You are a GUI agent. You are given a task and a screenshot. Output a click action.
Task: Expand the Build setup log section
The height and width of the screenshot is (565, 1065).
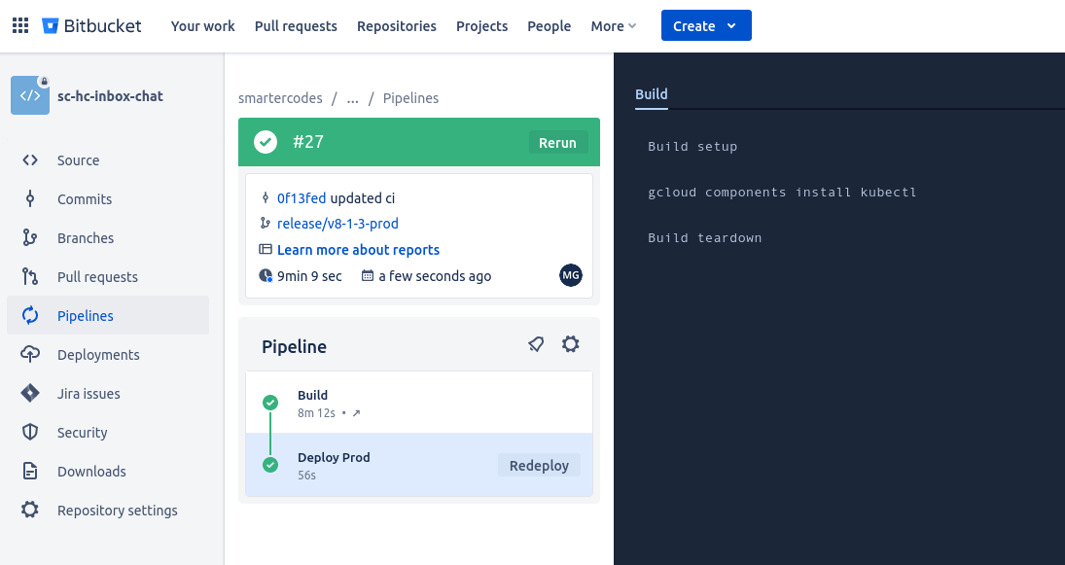click(x=692, y=146)
